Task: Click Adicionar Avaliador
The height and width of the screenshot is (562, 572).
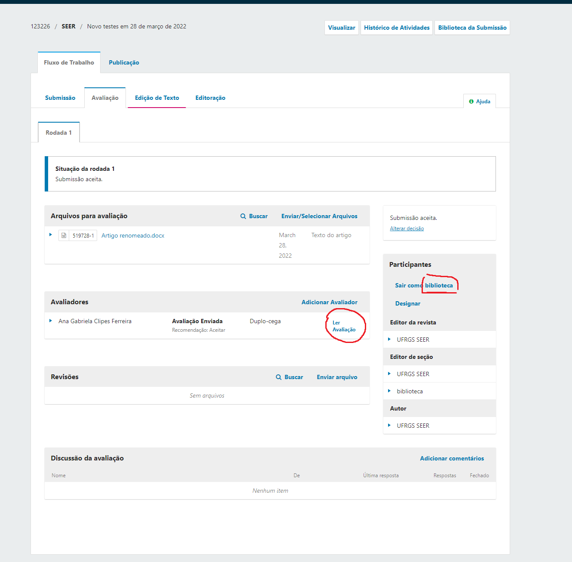Action: click(329, 303)
